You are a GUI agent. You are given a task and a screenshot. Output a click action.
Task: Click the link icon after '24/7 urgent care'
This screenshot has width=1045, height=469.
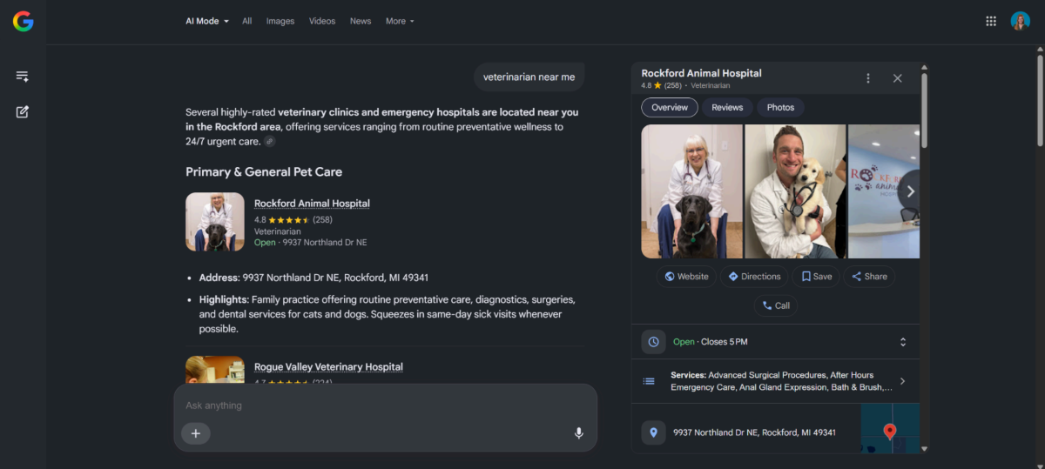(x=270, y=141)
